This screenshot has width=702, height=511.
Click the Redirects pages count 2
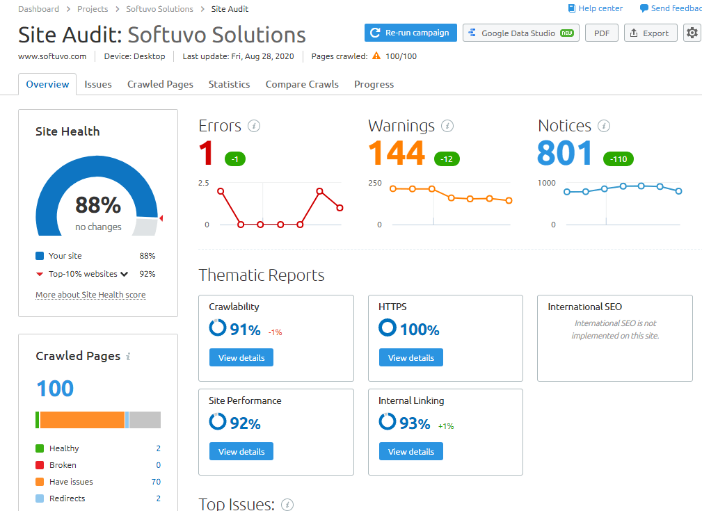158,498
